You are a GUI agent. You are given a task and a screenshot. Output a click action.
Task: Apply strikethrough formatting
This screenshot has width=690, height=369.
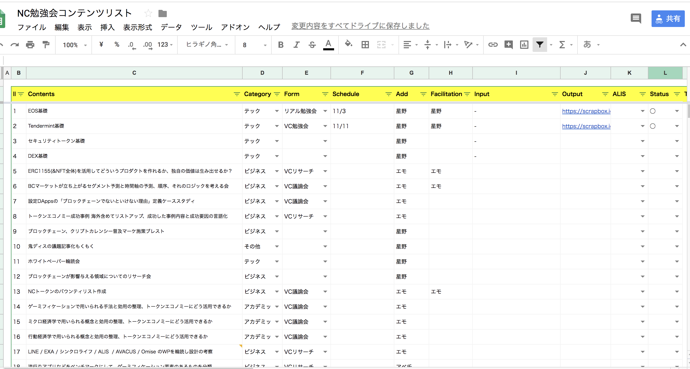[312, 45]
